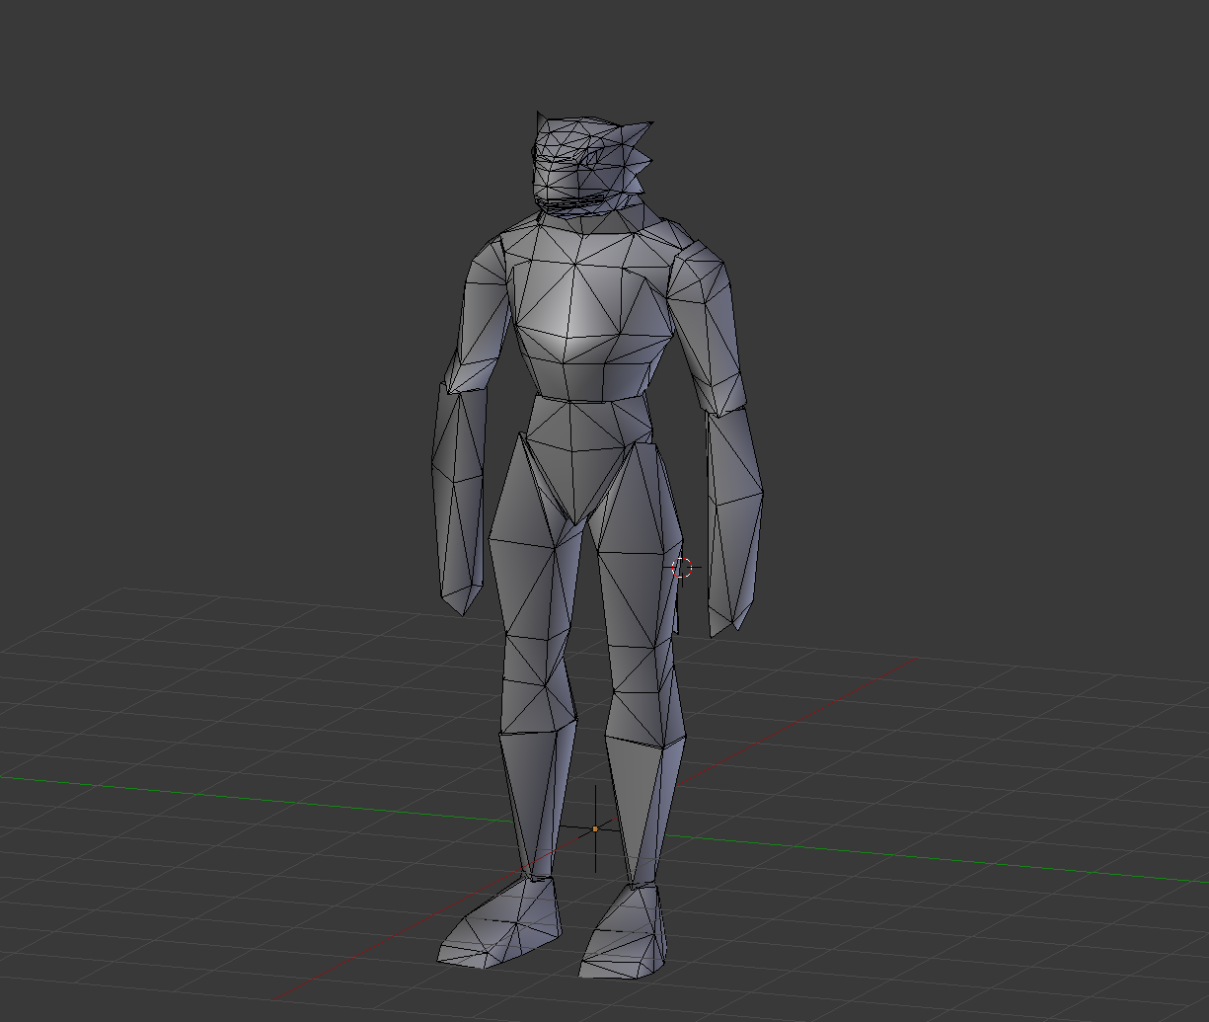This screenshot has height=1022, width=1209.
Task: Pick the foot on the viewer's left
Action: pyautogui.click(x=503, y=923)
